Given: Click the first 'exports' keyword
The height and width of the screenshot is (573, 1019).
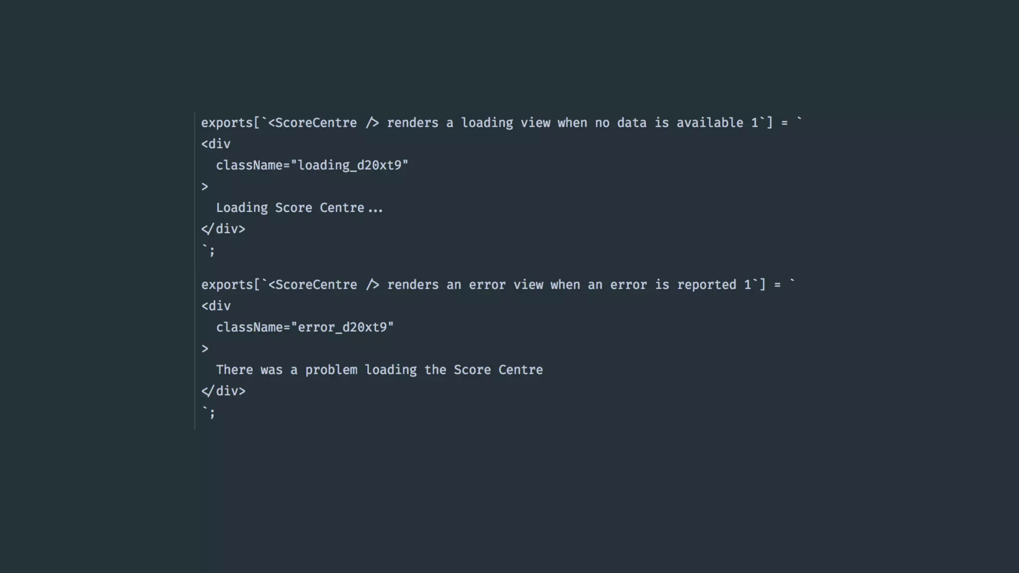Looking at the screenshot, I should coord(227,123).
